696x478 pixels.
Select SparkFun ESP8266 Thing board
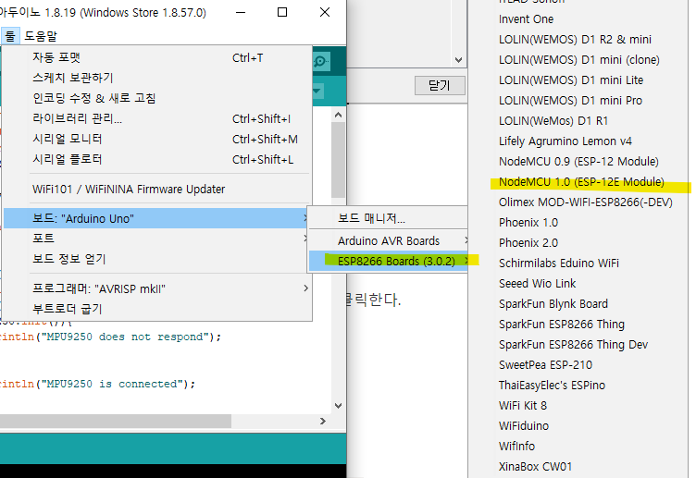coord(578,325)
